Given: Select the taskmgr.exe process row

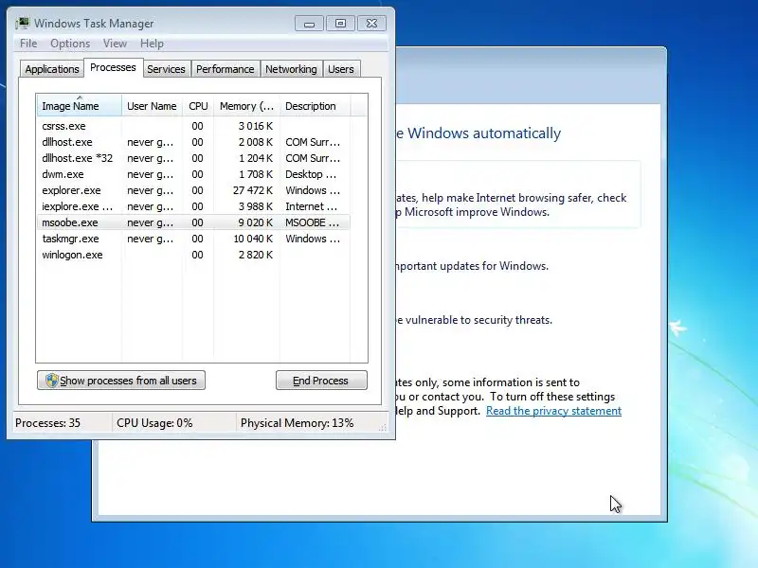Looking at the screenshot, I should point(193,239).
